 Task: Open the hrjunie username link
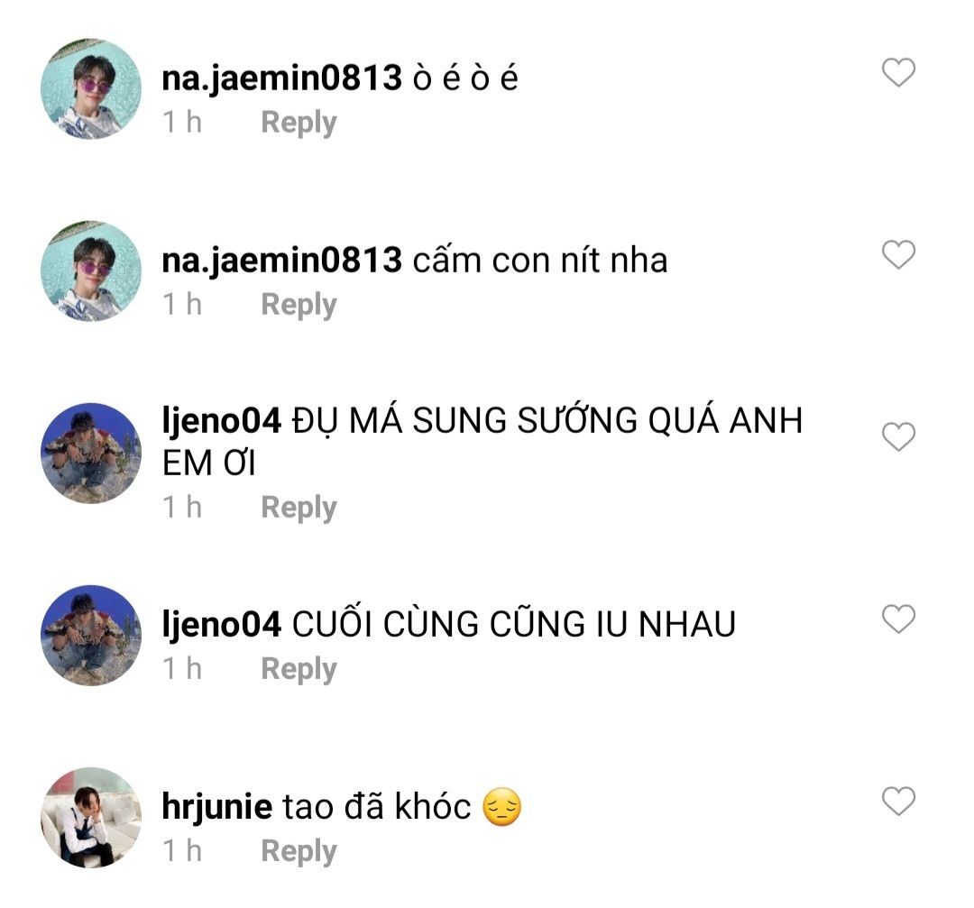pos(216,807)
